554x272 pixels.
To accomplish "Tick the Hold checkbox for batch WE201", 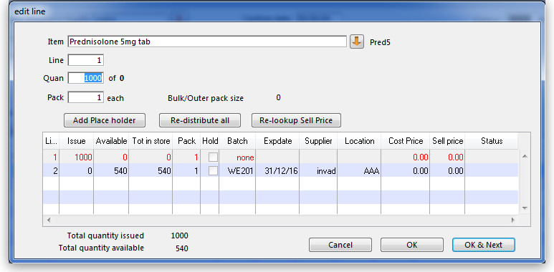I will coord(213,171).
